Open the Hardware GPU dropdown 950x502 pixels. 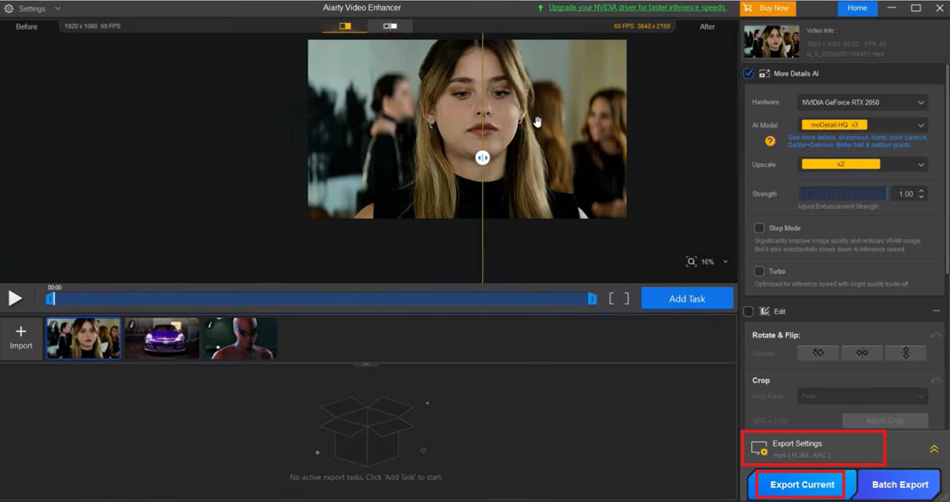click(x=862, y=102)
